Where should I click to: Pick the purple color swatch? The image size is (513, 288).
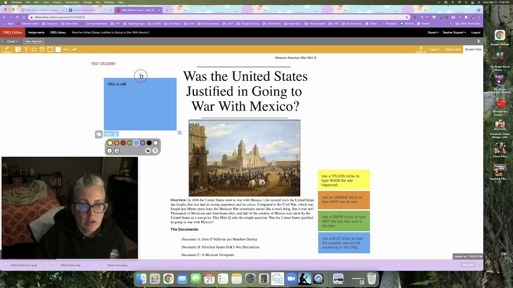[x=143, y=143]
